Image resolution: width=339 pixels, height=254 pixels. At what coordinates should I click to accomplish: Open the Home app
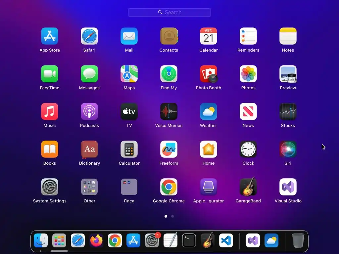209,149
